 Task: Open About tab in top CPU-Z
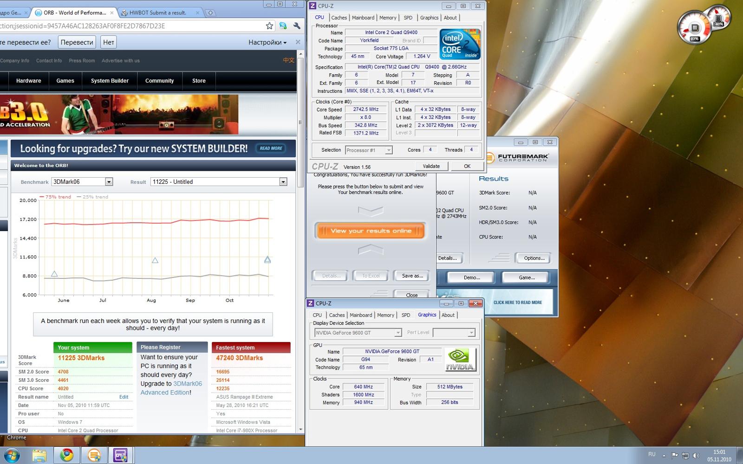point(450,18)
